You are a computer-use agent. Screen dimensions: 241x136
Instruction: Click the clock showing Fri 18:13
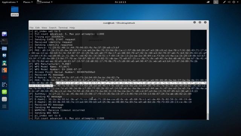pos(120,2)
